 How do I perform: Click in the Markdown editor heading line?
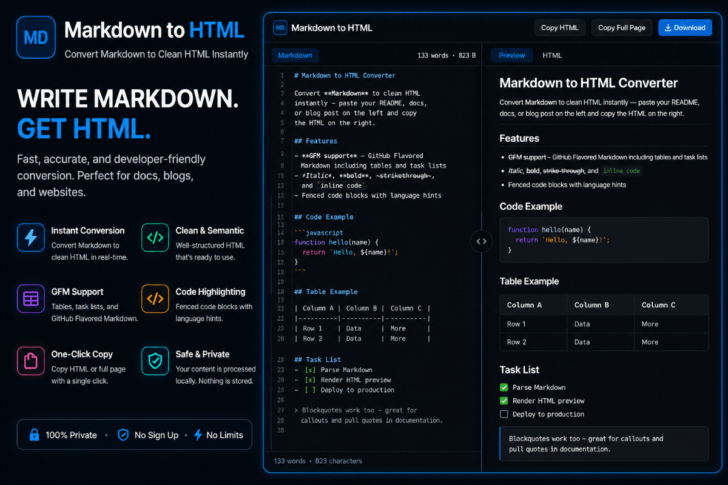pos(345,76)
